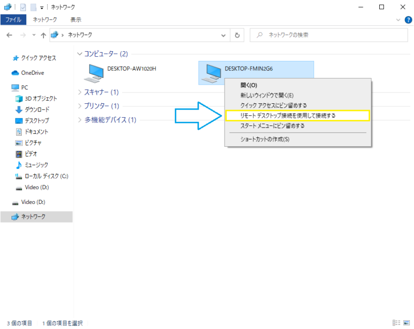The width and height of the screenshot is (414, 329).
Task: Select クイック アクセス in navigation pane
Action: pyautogui.click(x=38, y=58)
